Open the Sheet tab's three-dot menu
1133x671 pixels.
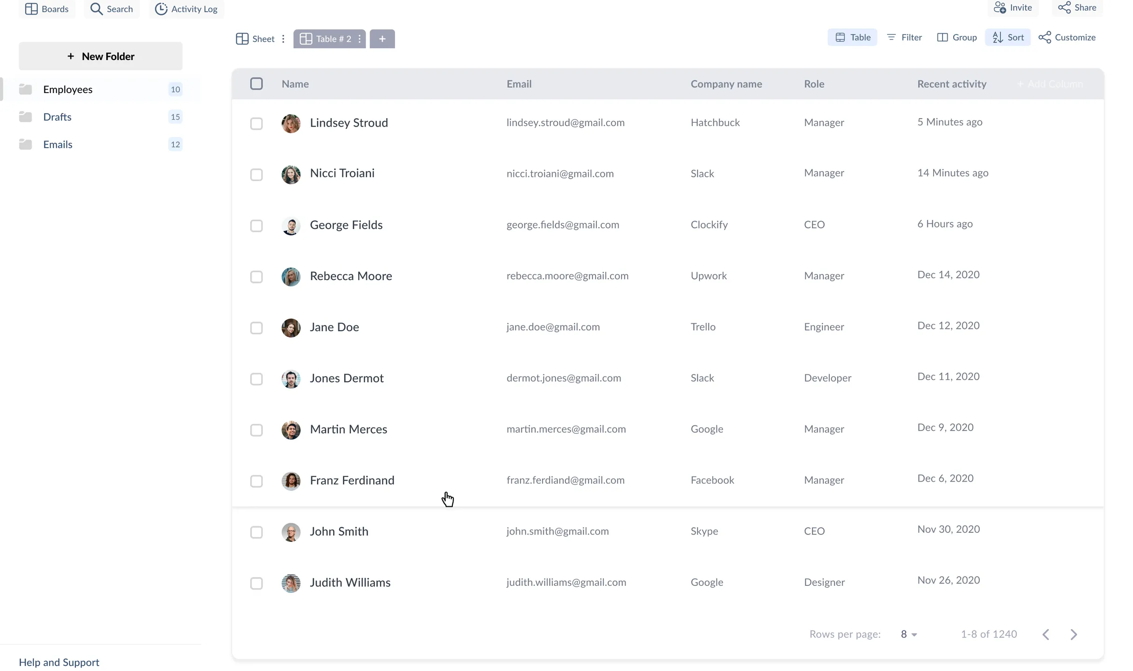pos(283,39)
